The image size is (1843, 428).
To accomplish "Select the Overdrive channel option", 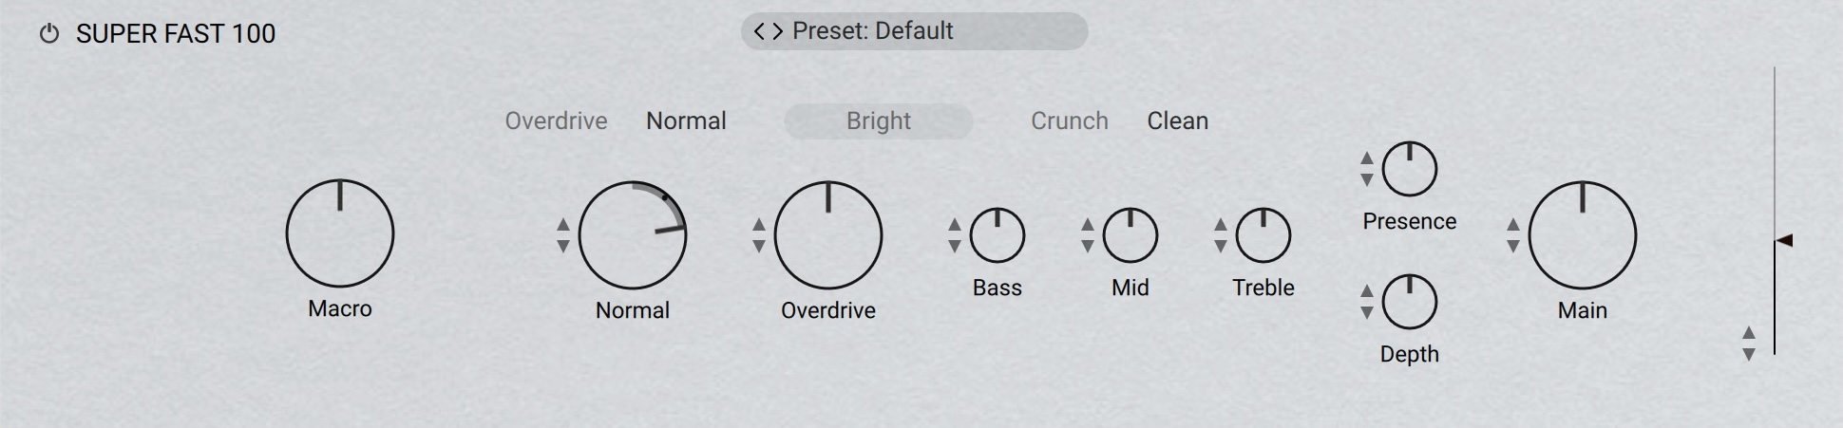I will (556, 121).
